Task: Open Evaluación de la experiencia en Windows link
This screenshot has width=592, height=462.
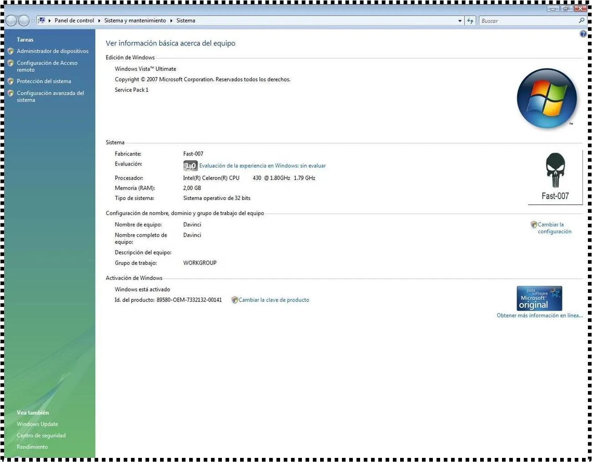Action: [262, 166]
